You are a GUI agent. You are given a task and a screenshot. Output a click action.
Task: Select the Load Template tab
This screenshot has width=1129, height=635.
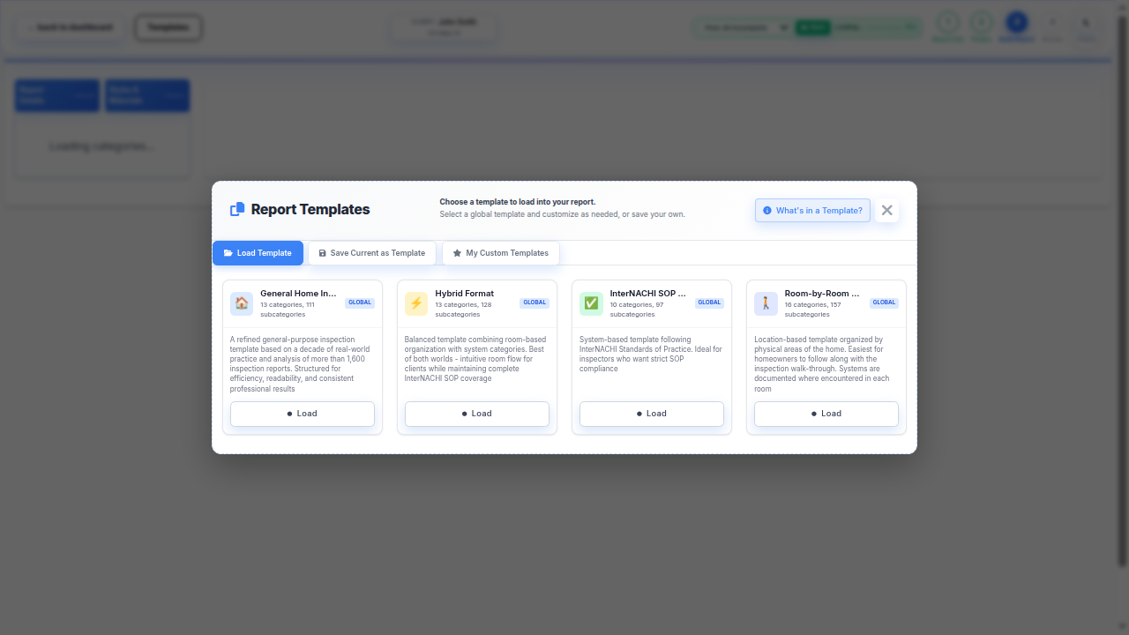(258, 253)
